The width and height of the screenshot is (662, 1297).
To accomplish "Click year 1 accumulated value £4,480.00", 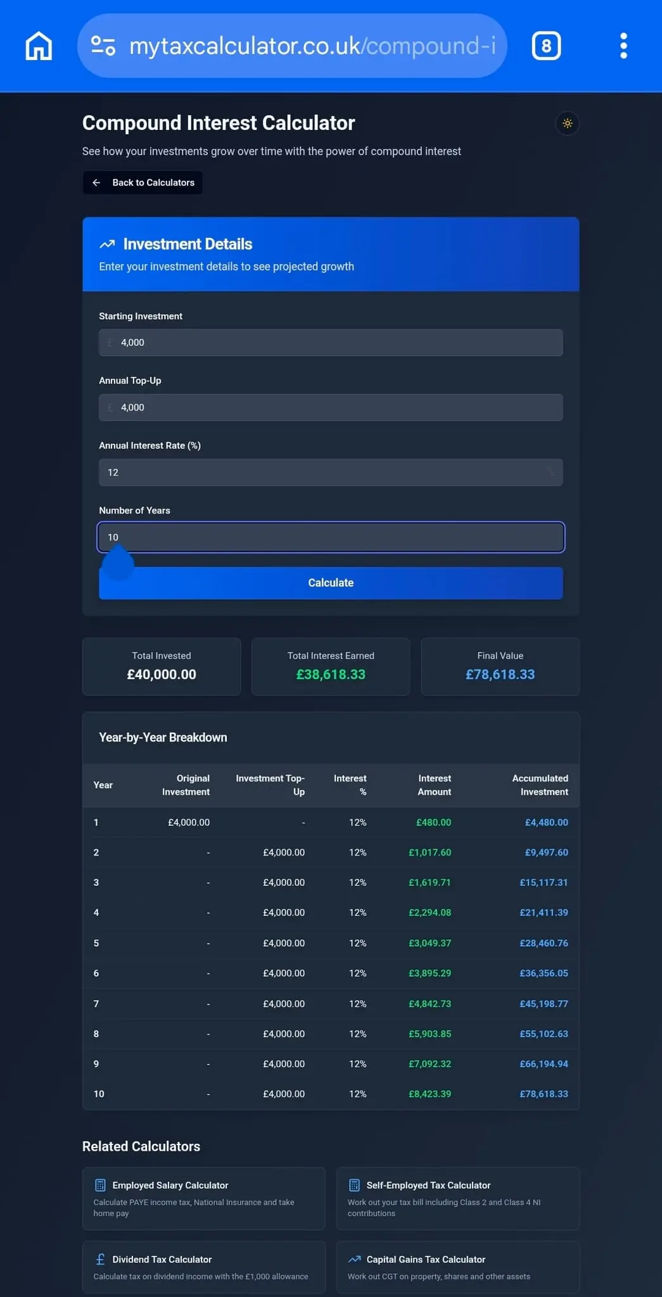I will pyautogui.click(x=546, y=822).
